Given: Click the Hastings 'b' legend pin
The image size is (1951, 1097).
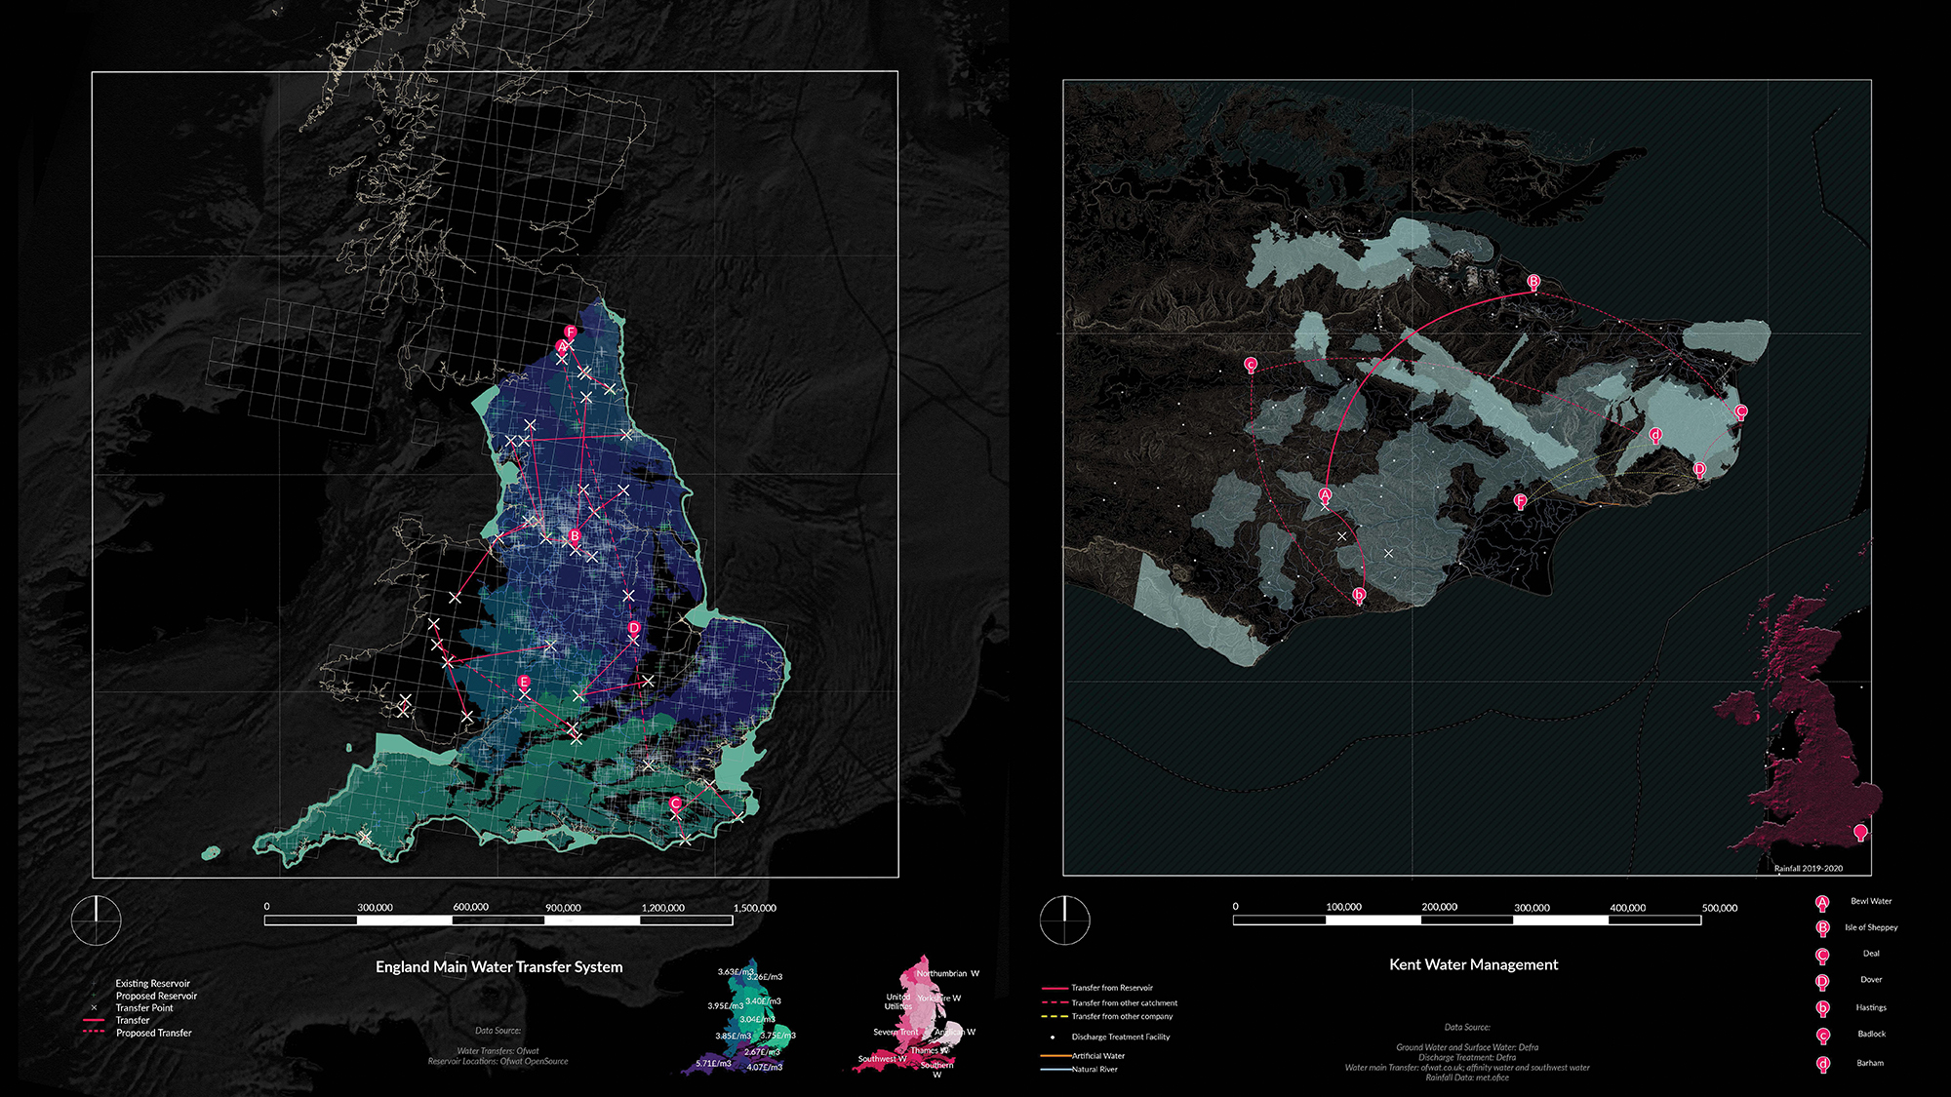Looking at the screenshot, I should tap(1822, 1008).
